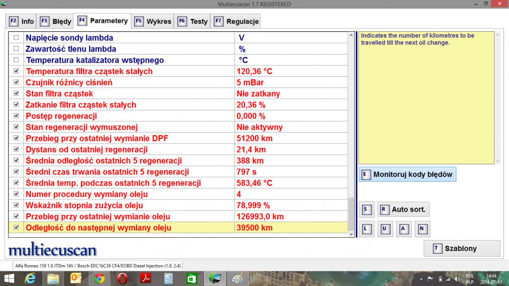Image resolution: width=509 pixels, height=286 pixels.
Task: Click the S shortcut button
Action: [x=365, y=209]
